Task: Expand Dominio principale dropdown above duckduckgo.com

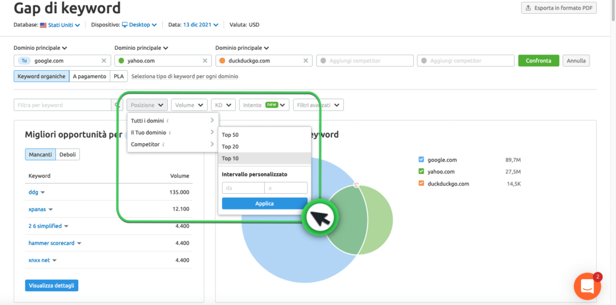Action: point(242,48)
